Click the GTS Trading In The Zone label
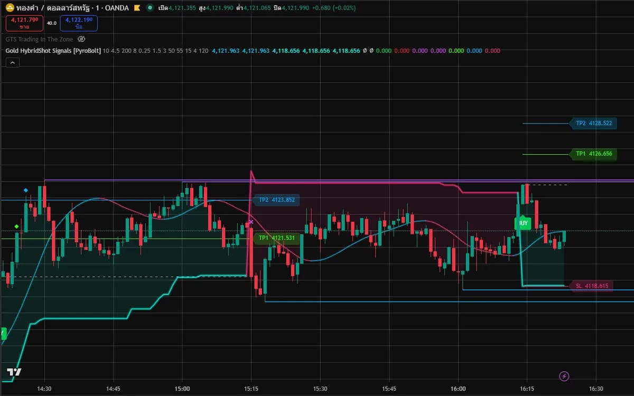634x396 pixels. 40,39
